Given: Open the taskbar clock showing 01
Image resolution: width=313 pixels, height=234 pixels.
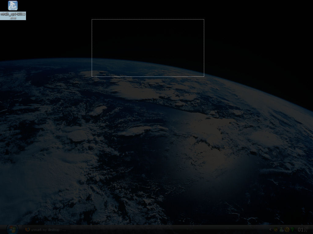Looking at the screenshot, I should coord(303,230).
